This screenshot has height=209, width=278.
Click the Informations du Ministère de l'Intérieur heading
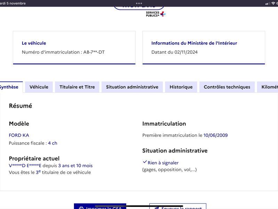point(194,43)
